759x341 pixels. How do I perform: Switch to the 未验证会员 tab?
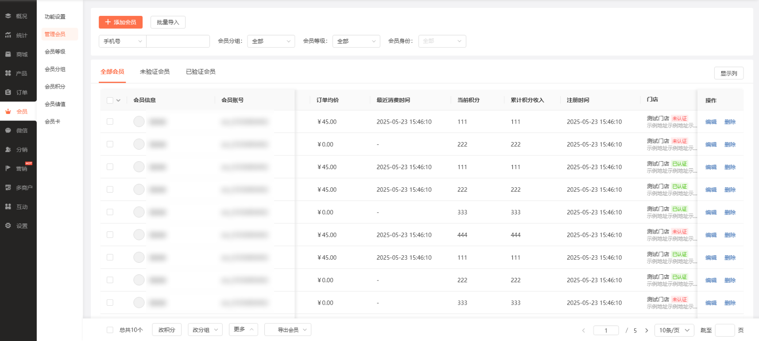[x=155, y=72]
